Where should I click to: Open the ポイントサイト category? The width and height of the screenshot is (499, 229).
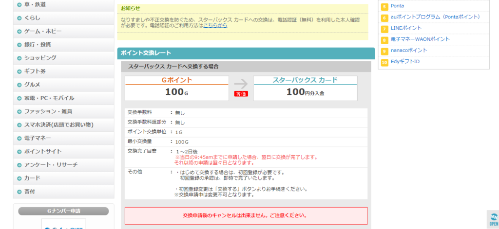64,152
